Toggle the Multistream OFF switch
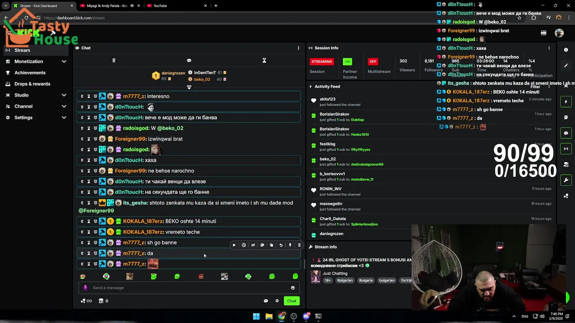The height and width of the screenshot is (323, 575). point(372,61)
